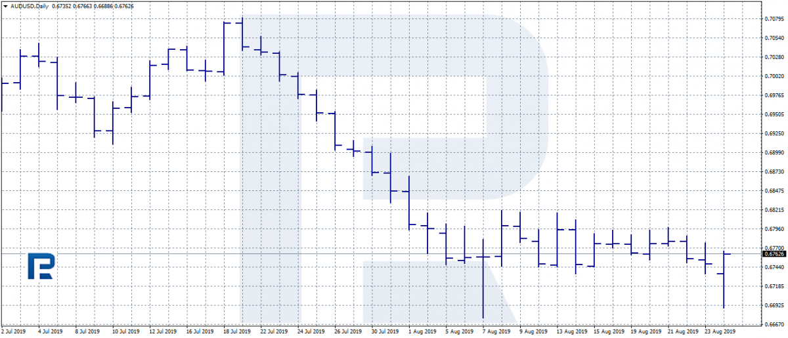The height and width of the screenshot is (338, 788).
Task: Click the 0.70795 price axis label
Action: pos(774,18)
